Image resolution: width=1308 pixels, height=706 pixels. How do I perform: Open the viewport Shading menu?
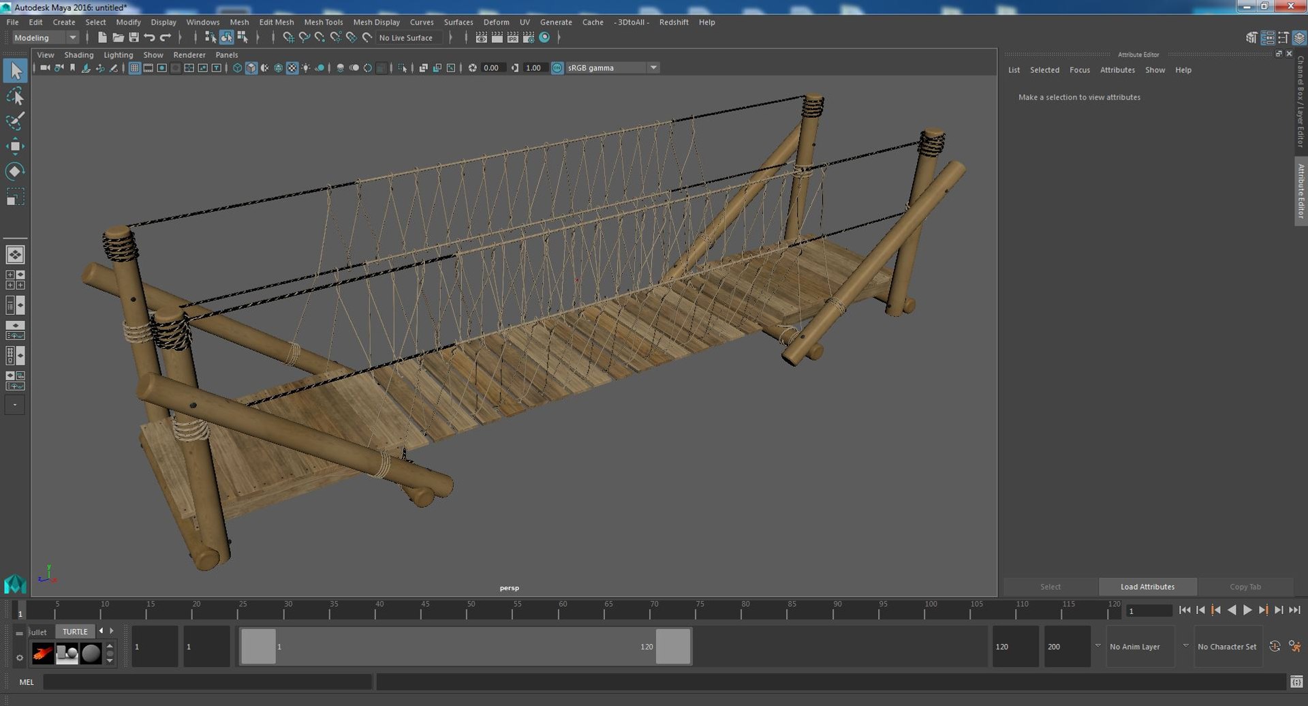[x=79, y=55]
